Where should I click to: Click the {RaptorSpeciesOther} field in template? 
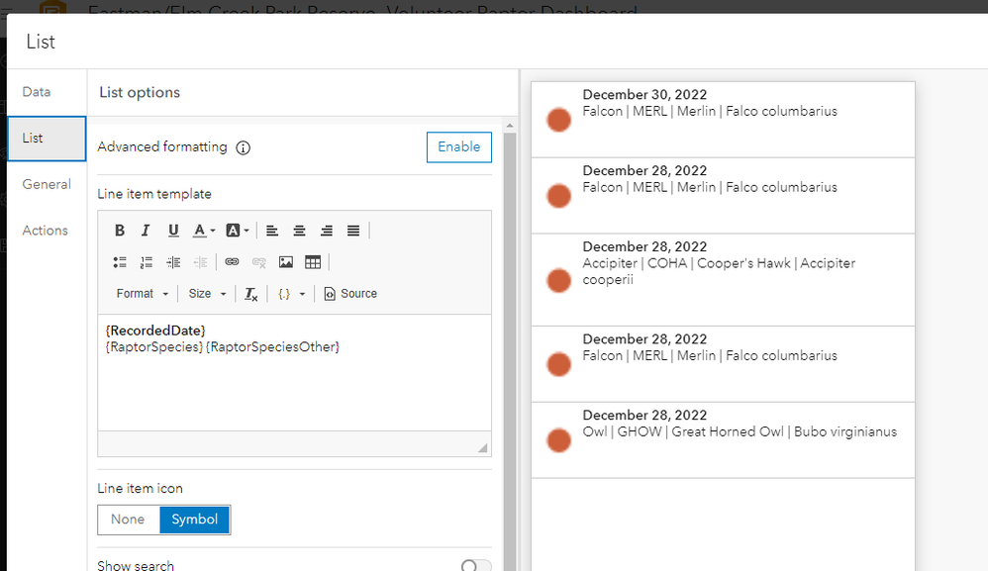[273, 347]
